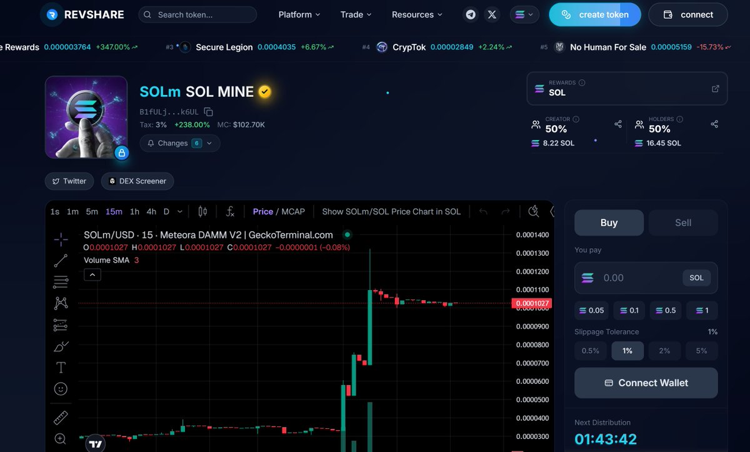Open the DEX Screener link
Viewport: 750px width, 452px height.
[137, 181]
